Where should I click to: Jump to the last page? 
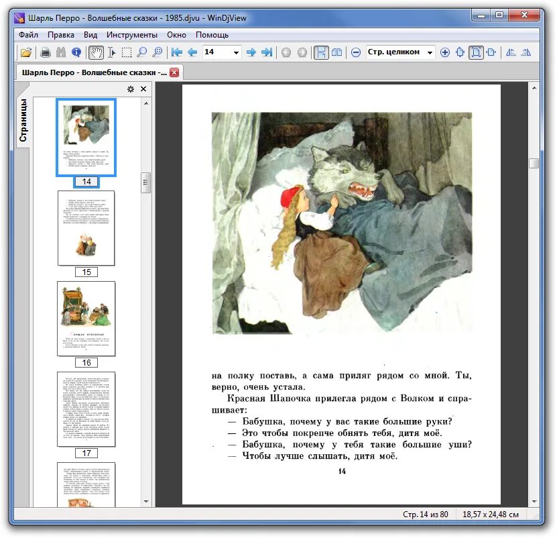pos(267,52)
